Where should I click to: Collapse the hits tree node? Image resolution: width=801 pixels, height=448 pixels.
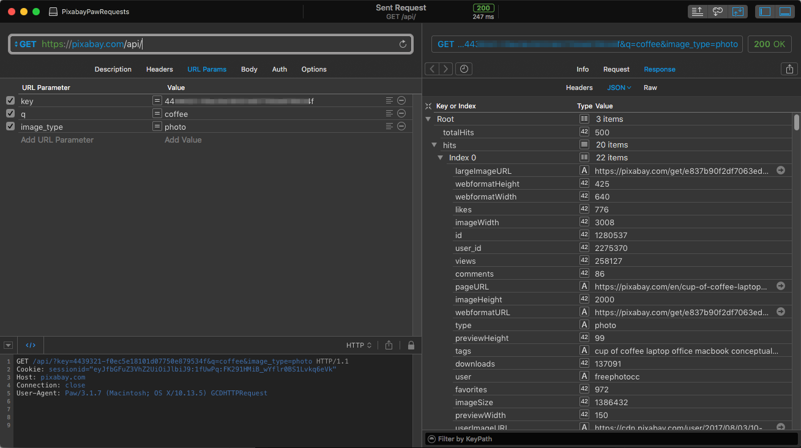(x=434, y=145)
